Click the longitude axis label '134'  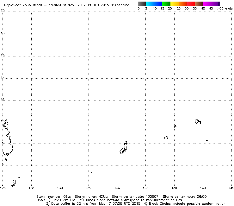coord(117,188)
